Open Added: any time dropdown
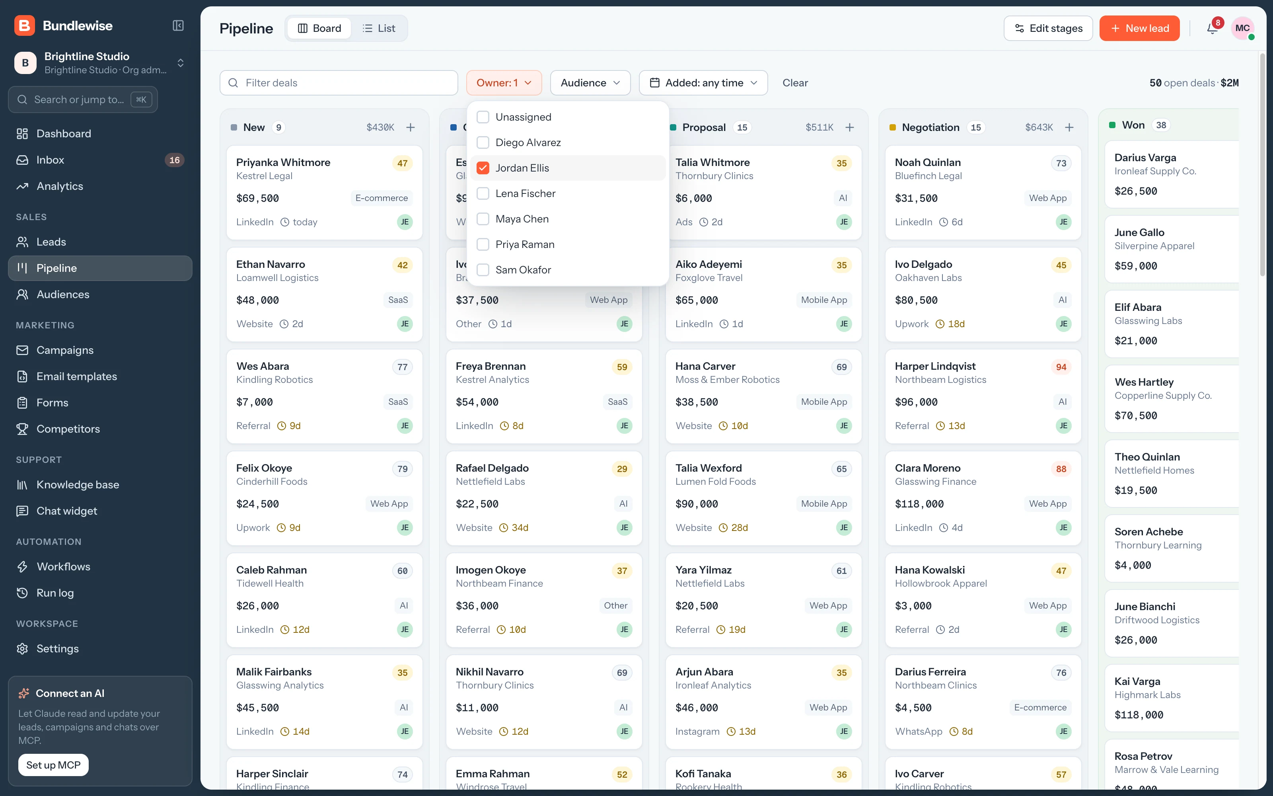This screenshot has width=1273, height=796. pos(703,83)
